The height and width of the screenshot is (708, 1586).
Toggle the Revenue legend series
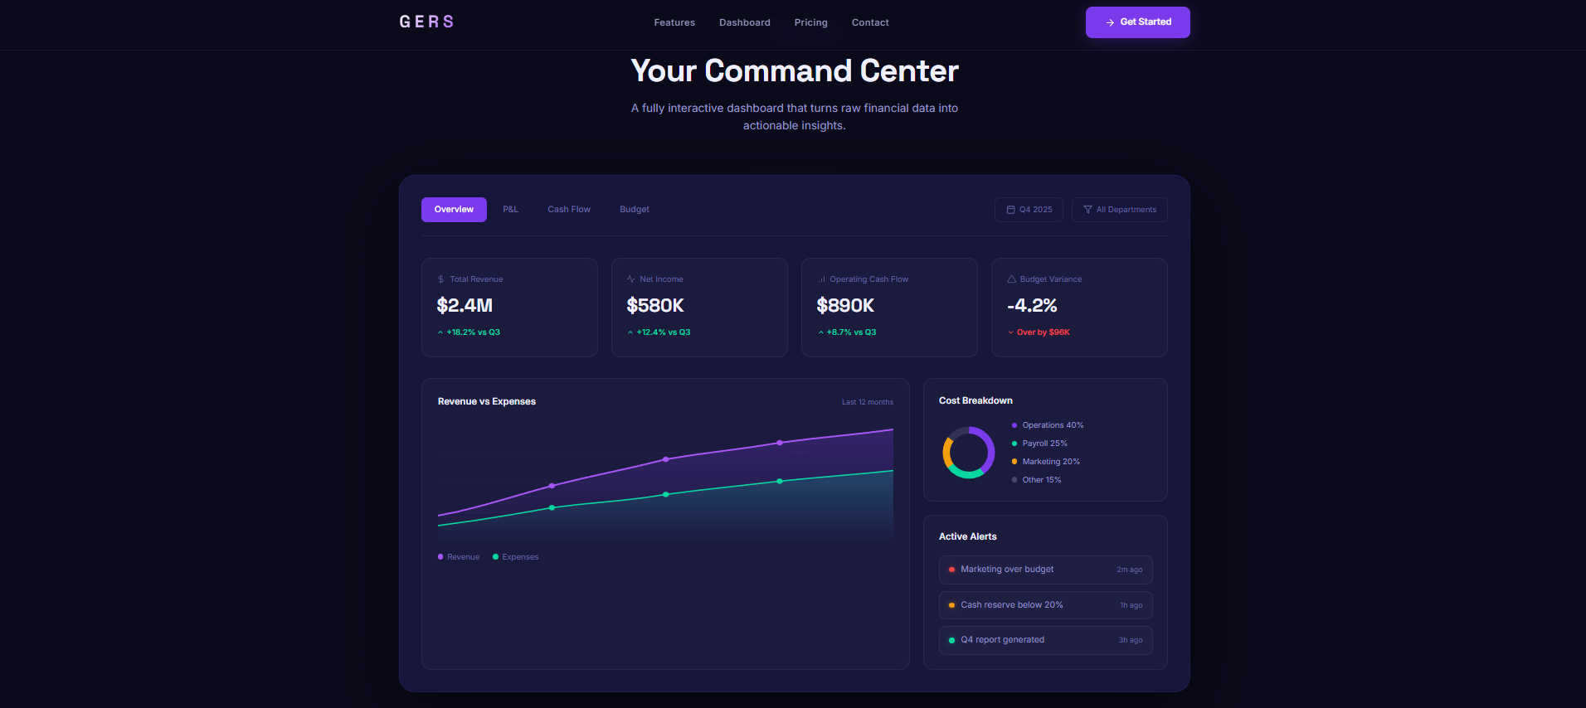click(x=459, y=557)
